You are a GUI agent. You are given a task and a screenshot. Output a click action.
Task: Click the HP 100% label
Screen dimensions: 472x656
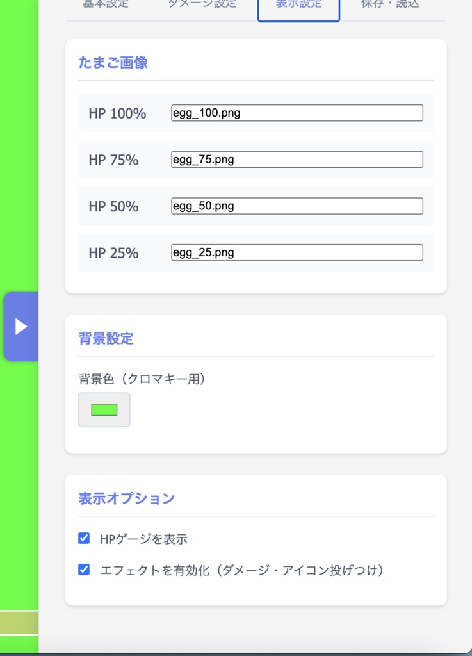tap(115, 113)
